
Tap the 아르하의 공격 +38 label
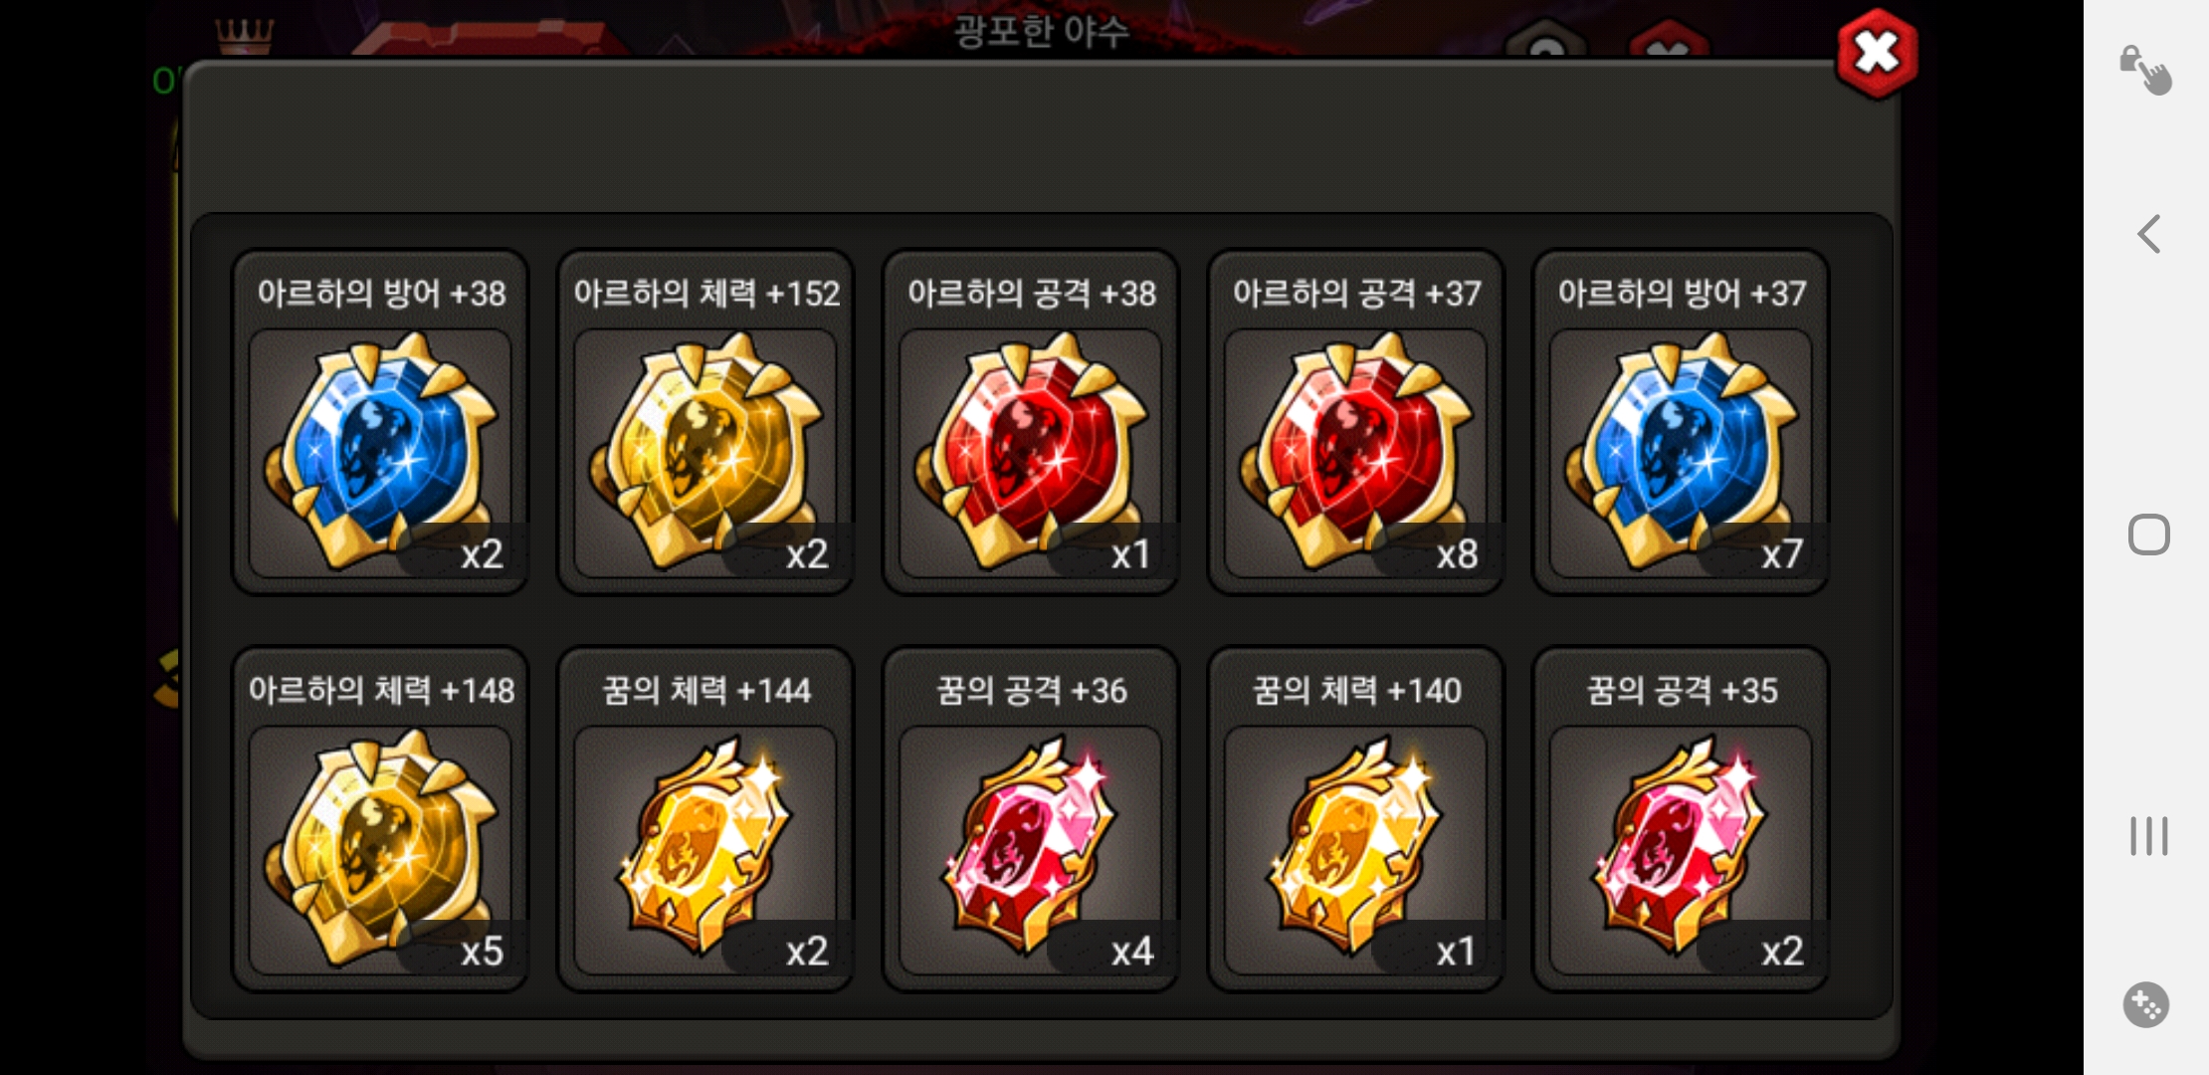click(1032, 294)
